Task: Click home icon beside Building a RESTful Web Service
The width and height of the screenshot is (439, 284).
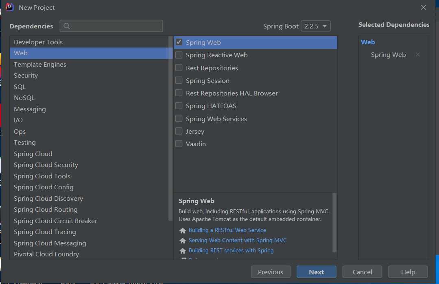Action: (183, 230)
